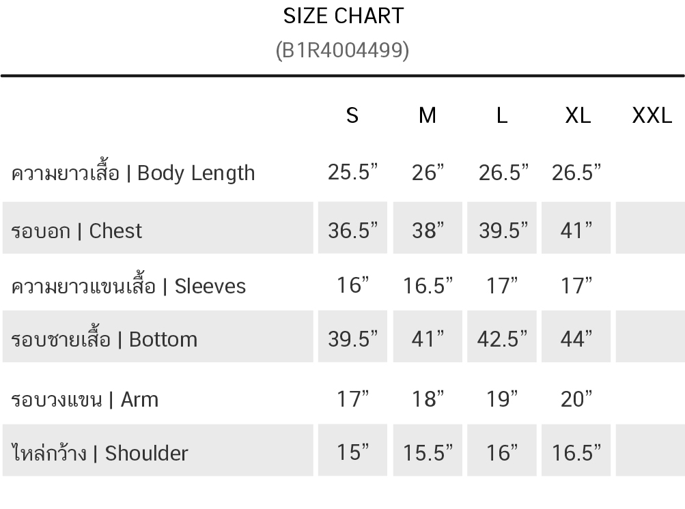Viewport: 685px width, 509px height.
Task: Select the XXL size column header
Action: (652, 116)
